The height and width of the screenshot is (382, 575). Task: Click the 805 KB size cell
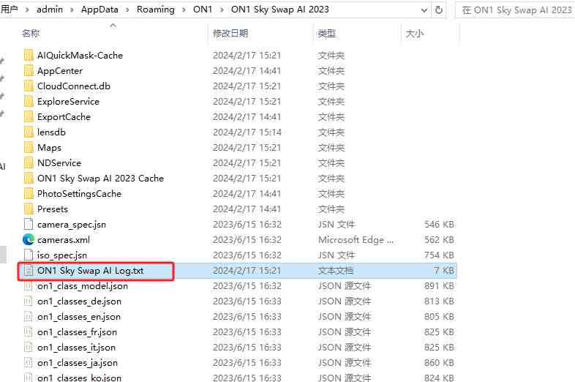[439, 317]
